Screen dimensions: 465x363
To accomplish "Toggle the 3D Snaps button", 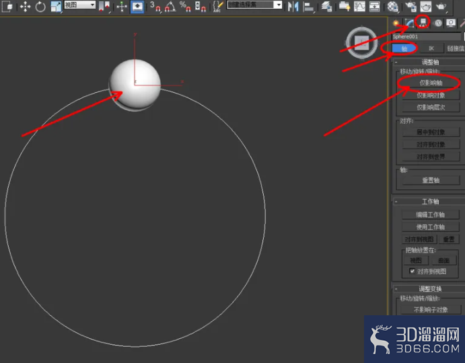I will click(155, 6).
